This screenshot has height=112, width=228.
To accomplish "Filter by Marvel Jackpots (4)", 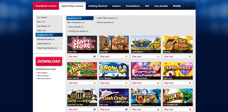I will click(x=105, y=22).
